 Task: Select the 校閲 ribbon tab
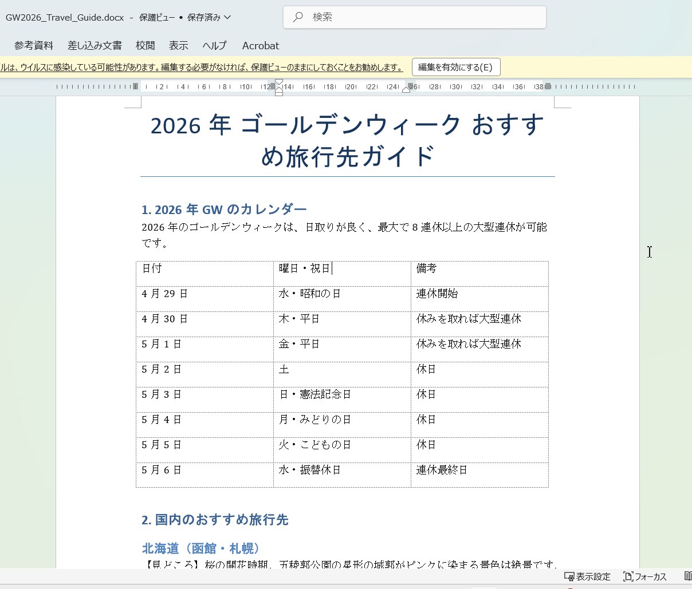click(x=145, y=45)
